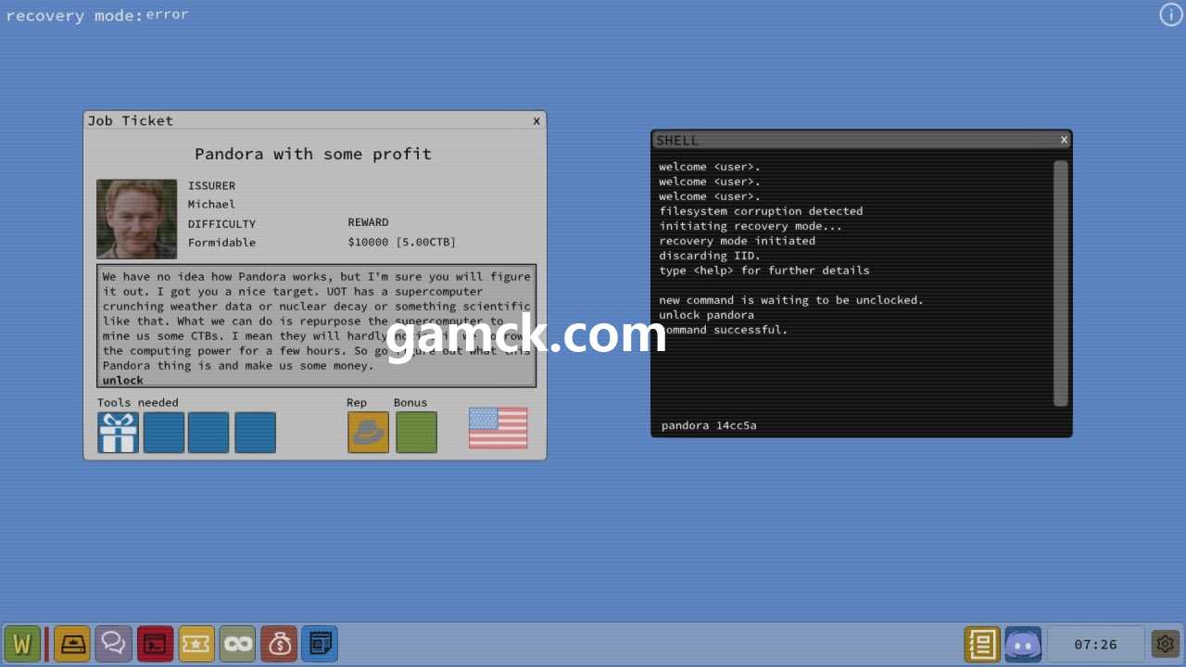1186x667 pixels.
Task: Open the yellow star ticket icon
Action: (x=196, y=644)
